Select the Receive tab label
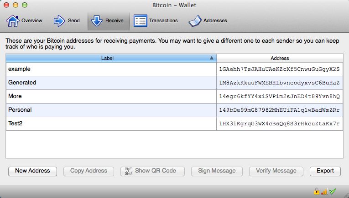The image size is (349, 198). [x=115, y=20]
